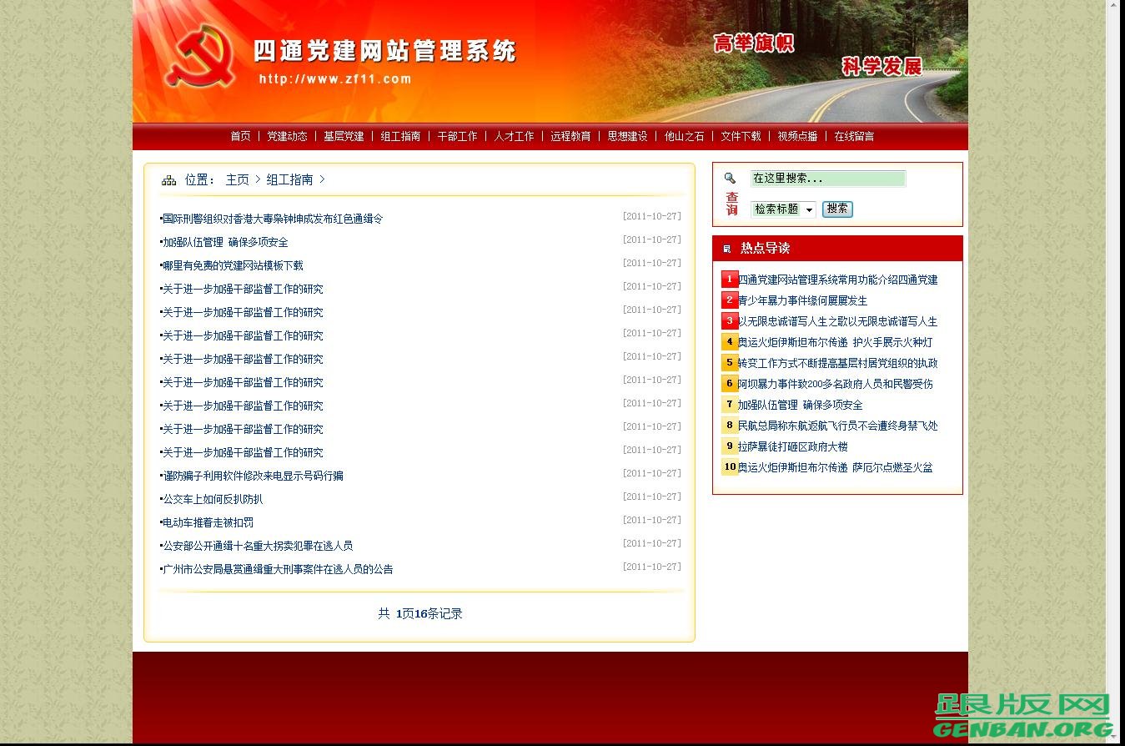Open the 文件下载 navigation menu item
The height and width of the screenshot is (746, 1125).
click(x=741, y=136)
